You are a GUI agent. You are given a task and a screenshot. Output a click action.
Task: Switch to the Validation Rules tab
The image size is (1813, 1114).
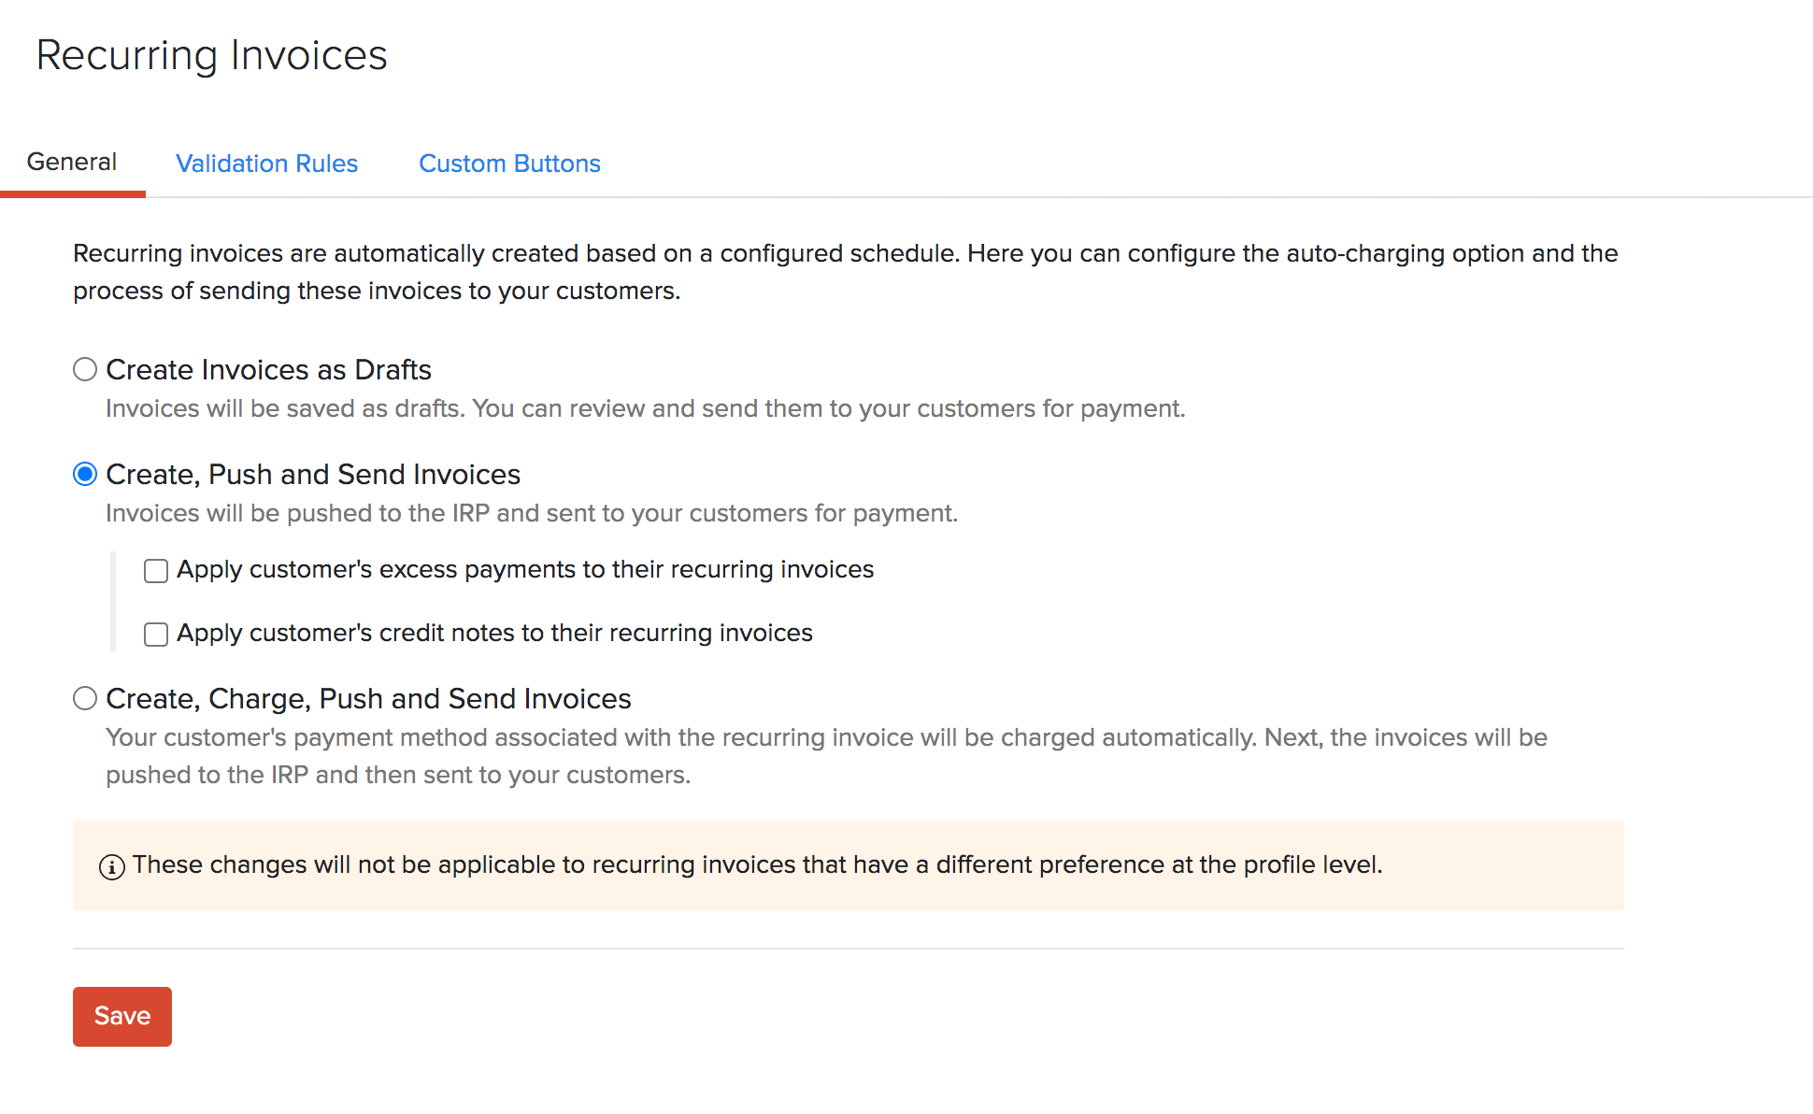(x=265, y=164)
